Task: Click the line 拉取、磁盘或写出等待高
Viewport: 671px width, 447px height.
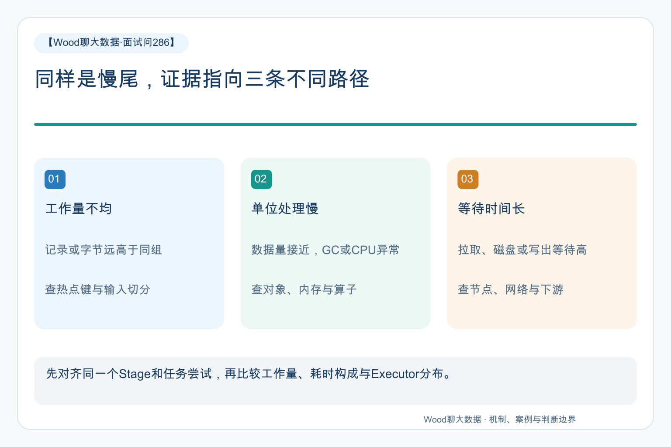Action: coord(522,250)
